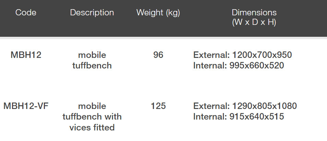Select the weight value 125
Screen dimensions: 327x141
(x=158, y=106)
